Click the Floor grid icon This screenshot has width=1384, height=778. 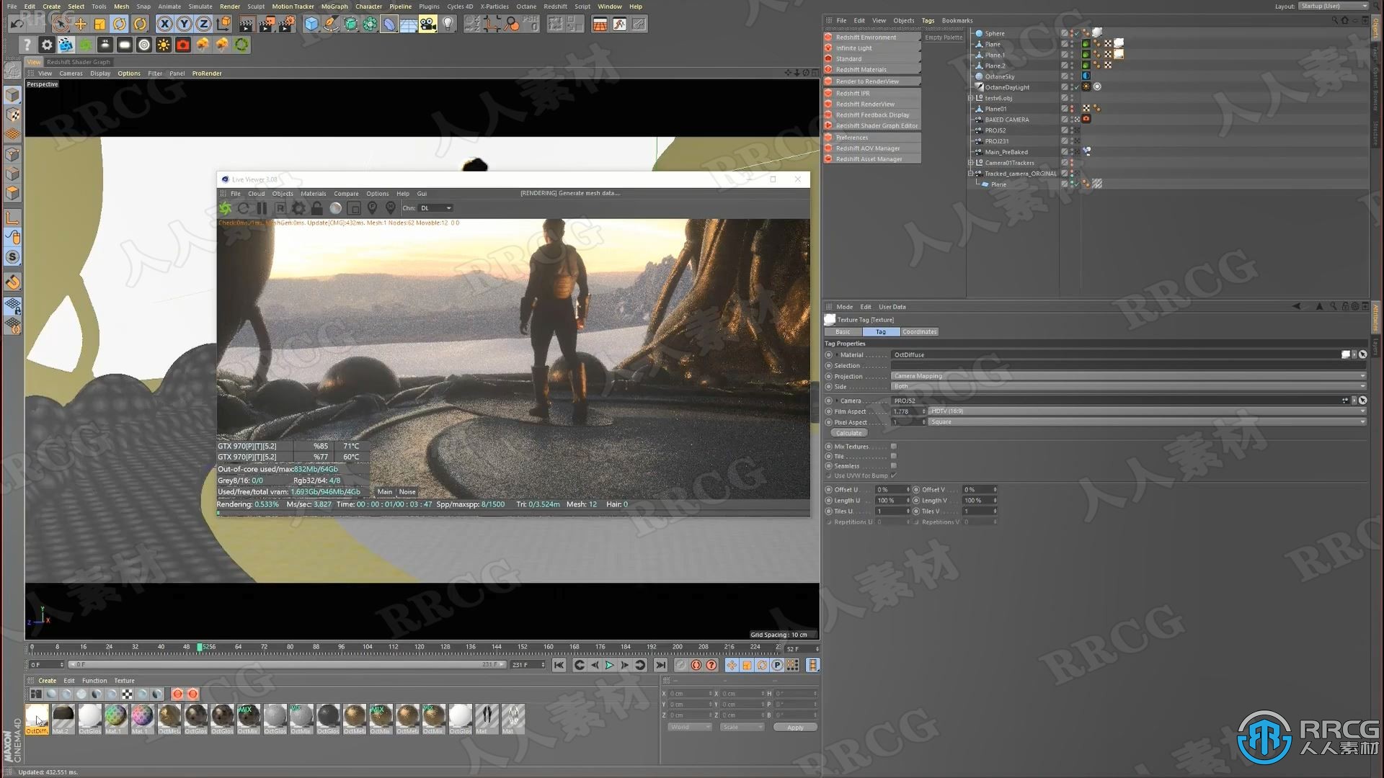(408, 24)
